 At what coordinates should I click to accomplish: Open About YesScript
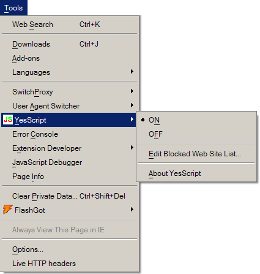click(196, 173)
